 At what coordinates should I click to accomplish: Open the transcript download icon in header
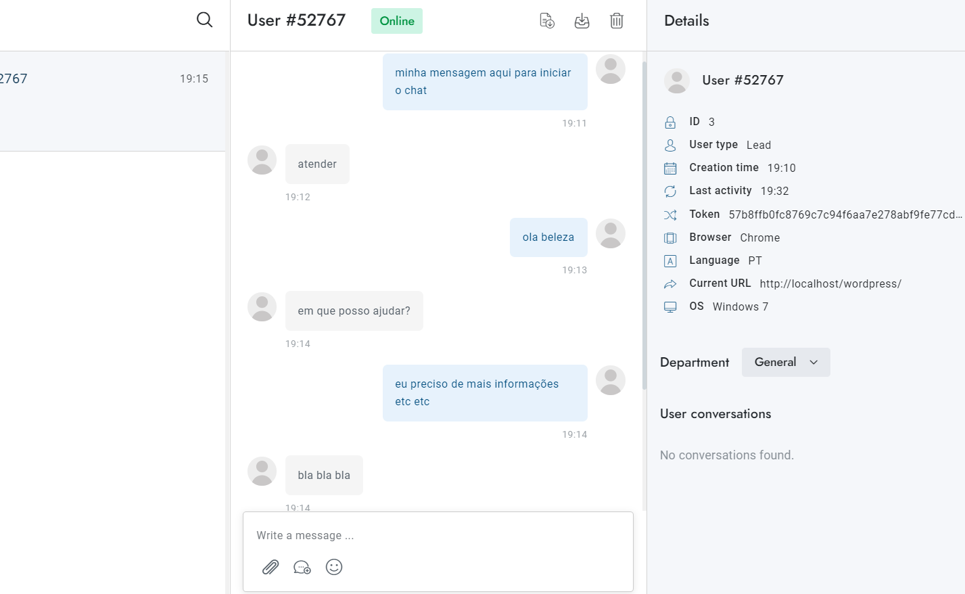tap(547, 20)
